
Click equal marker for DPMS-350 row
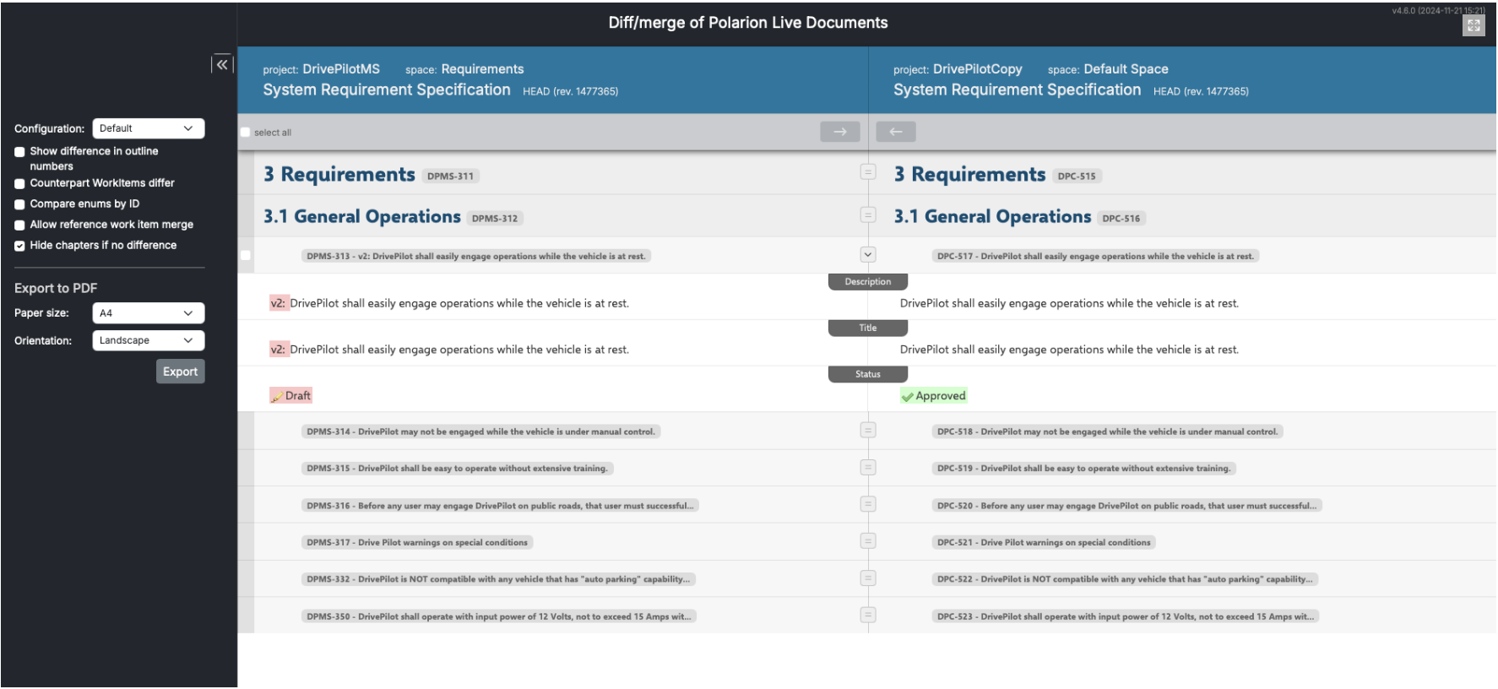(867, 616)
